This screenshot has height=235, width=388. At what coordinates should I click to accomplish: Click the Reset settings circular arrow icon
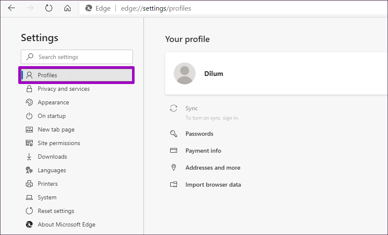(x=29, y=211)
